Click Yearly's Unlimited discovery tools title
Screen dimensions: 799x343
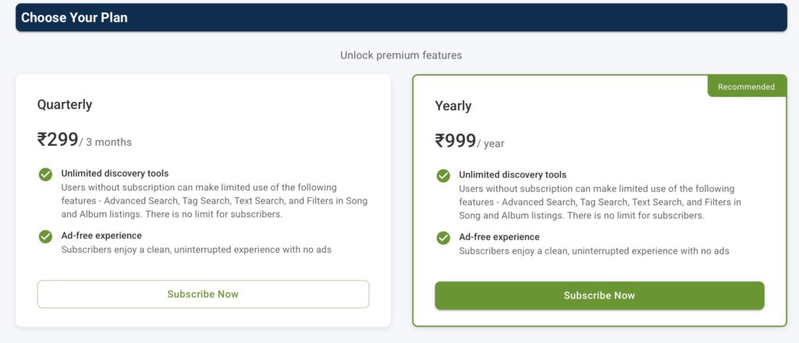click(x=513, y=175)
